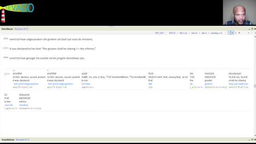Toggle the C view mode button
Viewport: 256px width, 144px height.
click(236, 33)
